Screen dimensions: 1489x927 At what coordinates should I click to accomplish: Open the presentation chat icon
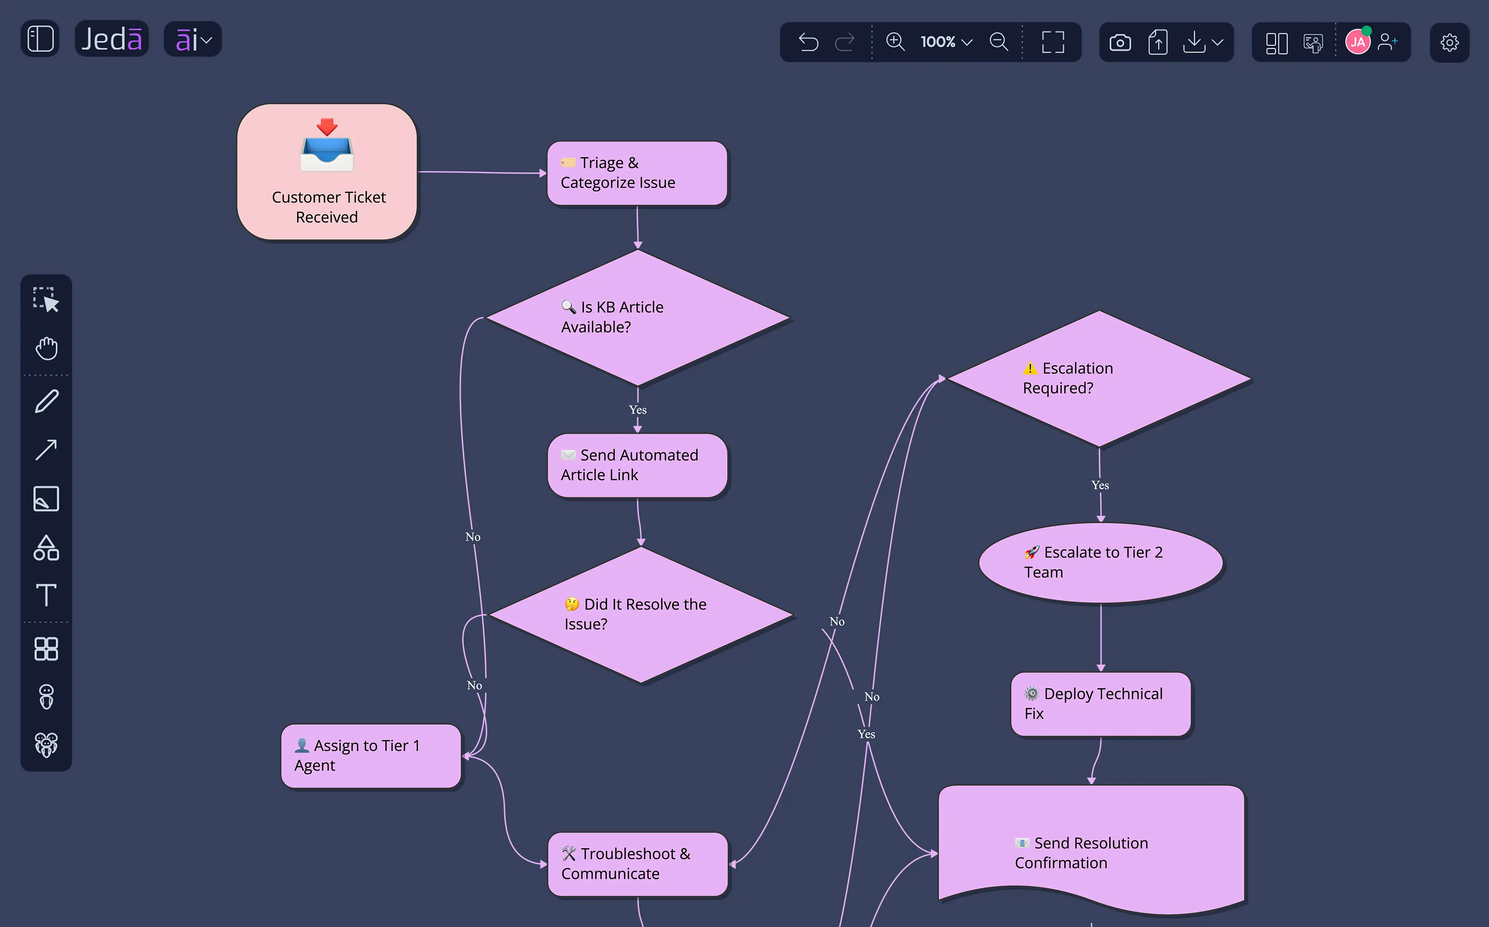click(x=1314, y=43)
